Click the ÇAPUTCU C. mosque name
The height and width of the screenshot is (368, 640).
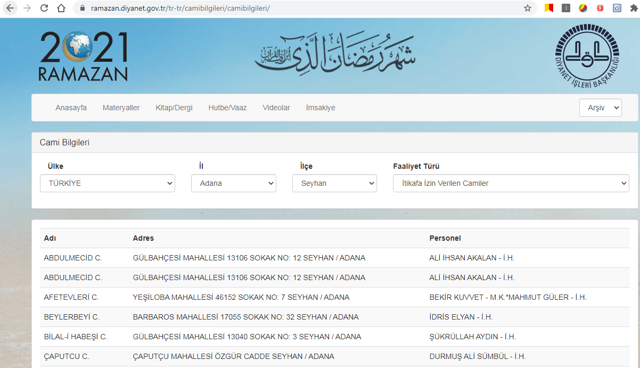coord(67,356)
